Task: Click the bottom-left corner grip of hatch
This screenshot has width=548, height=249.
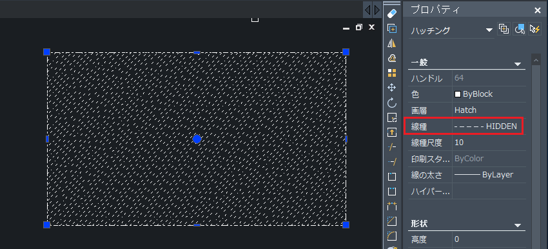Action: point(47,224)
